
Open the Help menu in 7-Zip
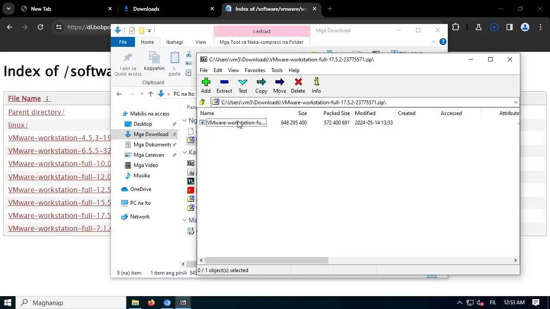coord(294,70)
